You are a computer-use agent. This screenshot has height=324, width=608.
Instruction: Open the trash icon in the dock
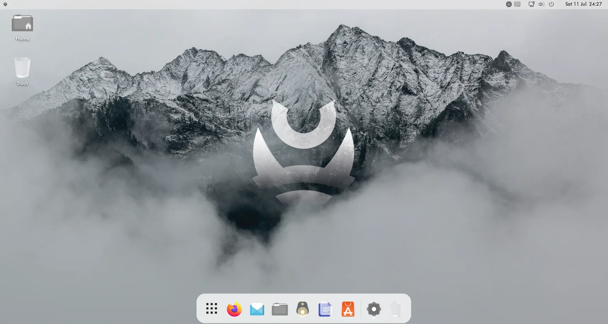(x=396, y=309)
